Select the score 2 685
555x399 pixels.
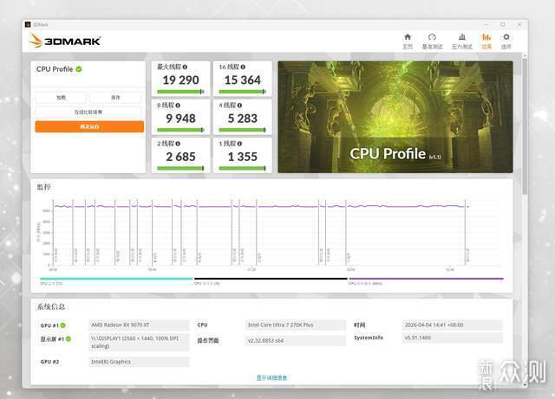point(180,157)
